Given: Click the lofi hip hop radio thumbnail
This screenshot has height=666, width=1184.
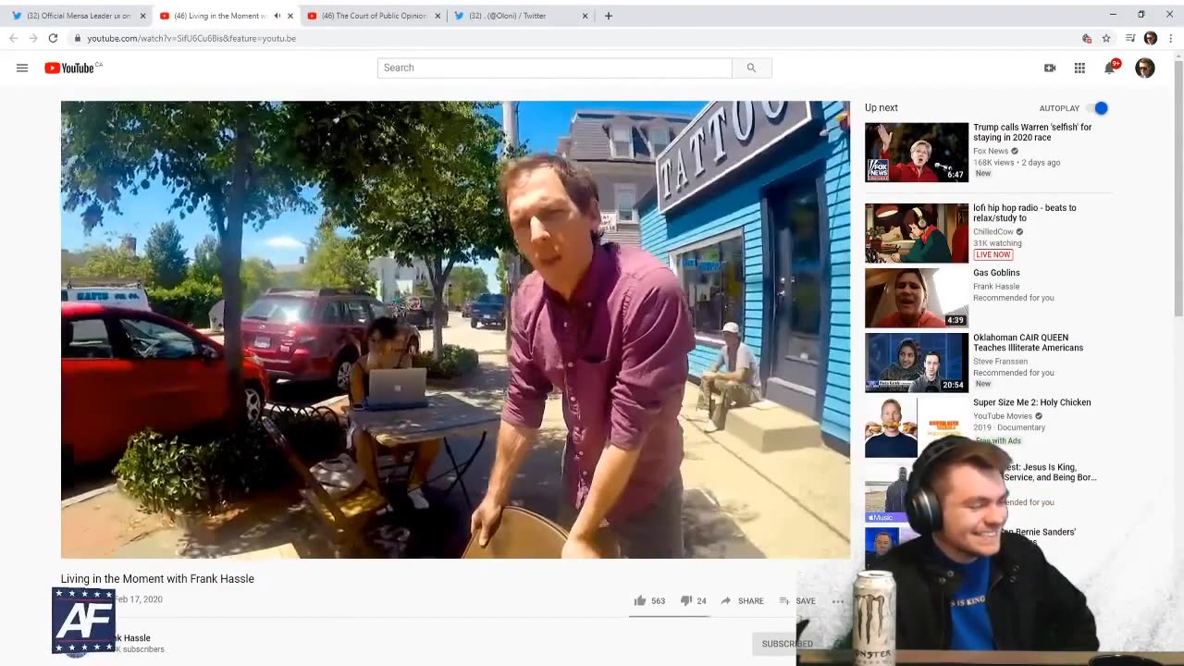Looking at the screenshot, I should point(917,233).
